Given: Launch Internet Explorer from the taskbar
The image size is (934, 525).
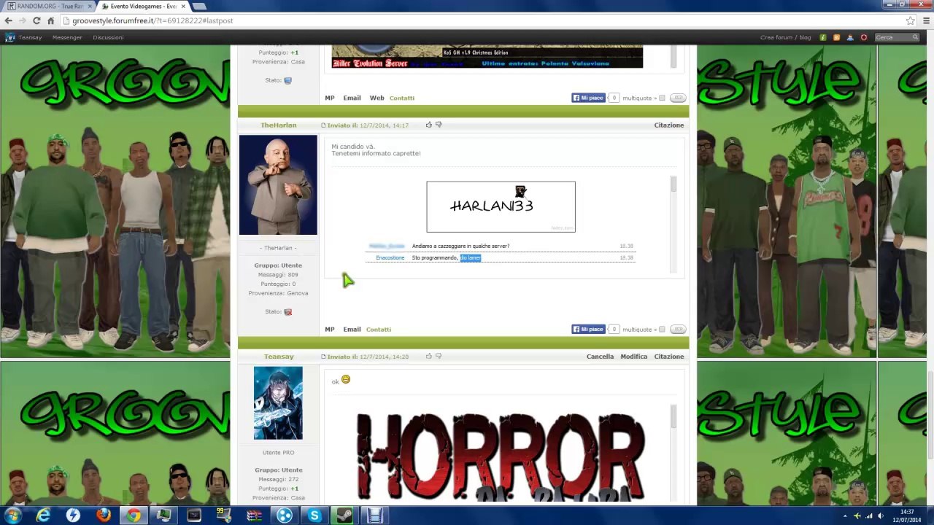Looking at the screenshot, I should click(x=43, y=516).
